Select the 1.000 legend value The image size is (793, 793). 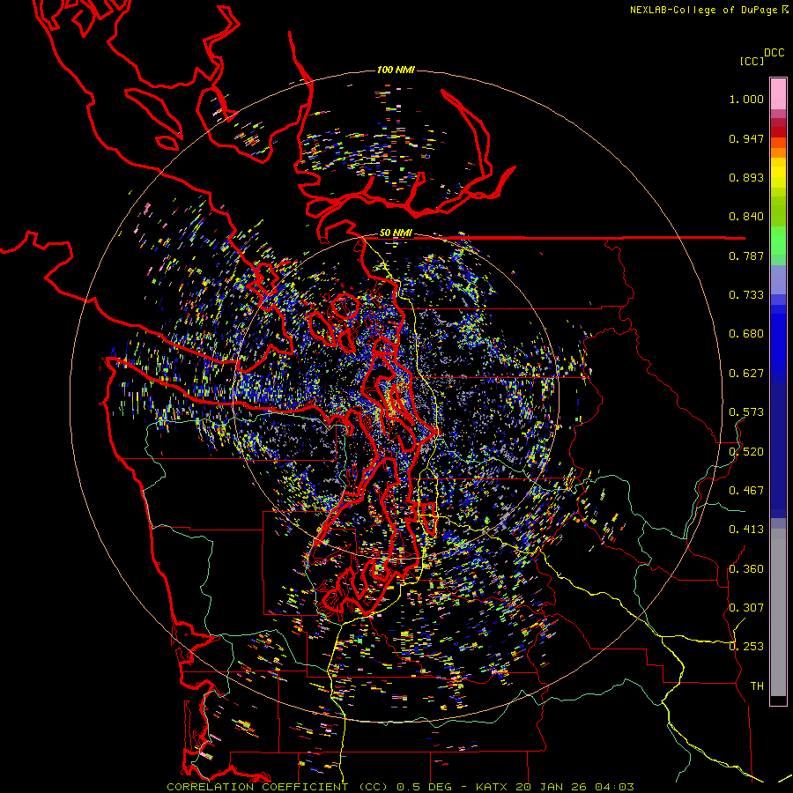click(746, 99)
